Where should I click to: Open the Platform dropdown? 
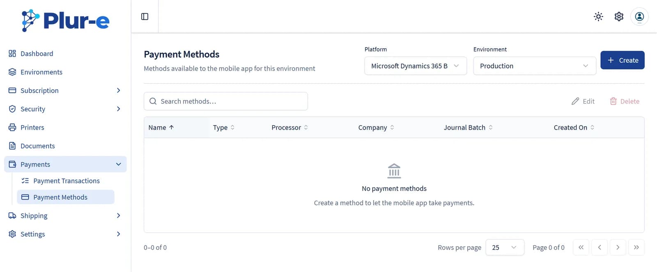click(x=416, y=66)
